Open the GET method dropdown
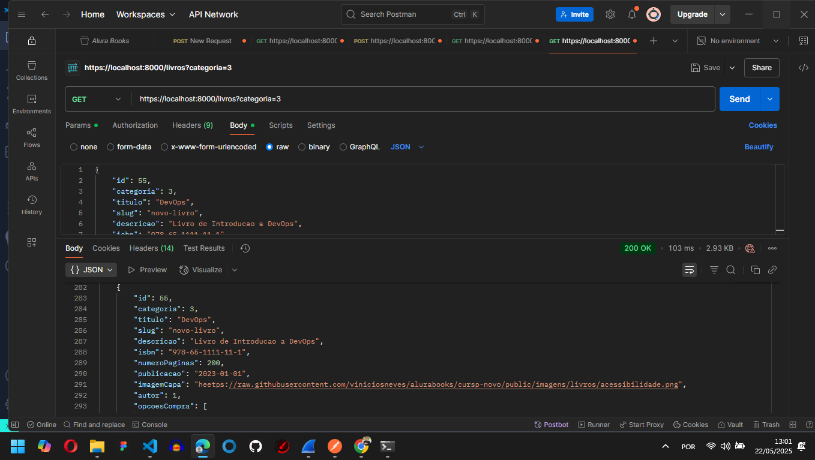This screenshot has width=815, height=460. (98, 99)
